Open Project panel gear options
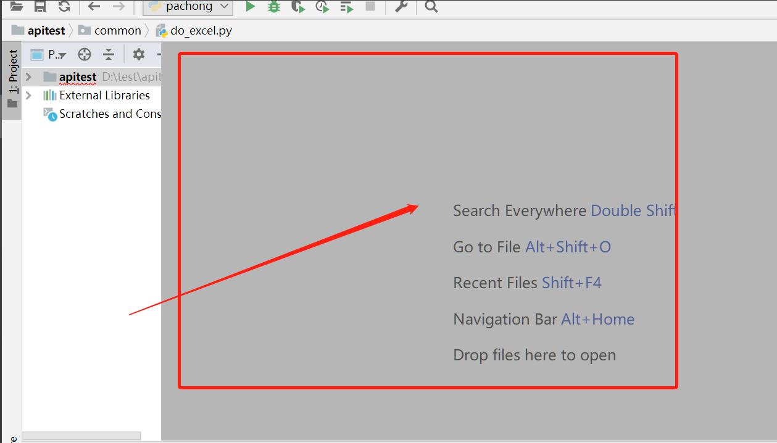The width and height of the screenshot is (777, 443). (x=139, y=54)
